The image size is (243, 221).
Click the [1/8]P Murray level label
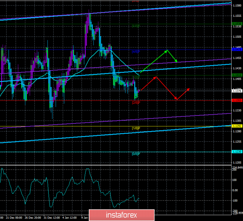[136, 128]
